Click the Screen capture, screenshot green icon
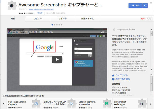Screen dimensions: 154x109 point(106,103)
